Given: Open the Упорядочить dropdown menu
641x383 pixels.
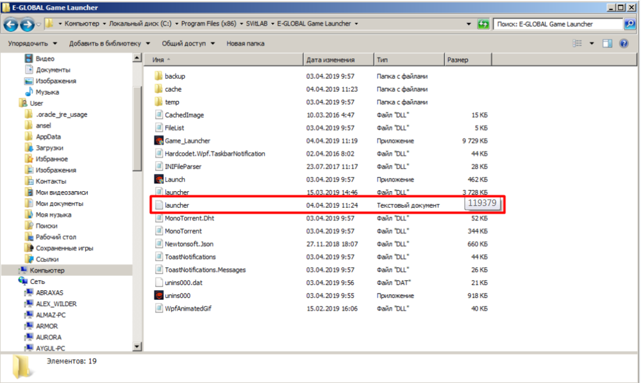Looking at the screenshot, I should coord(32,43).
